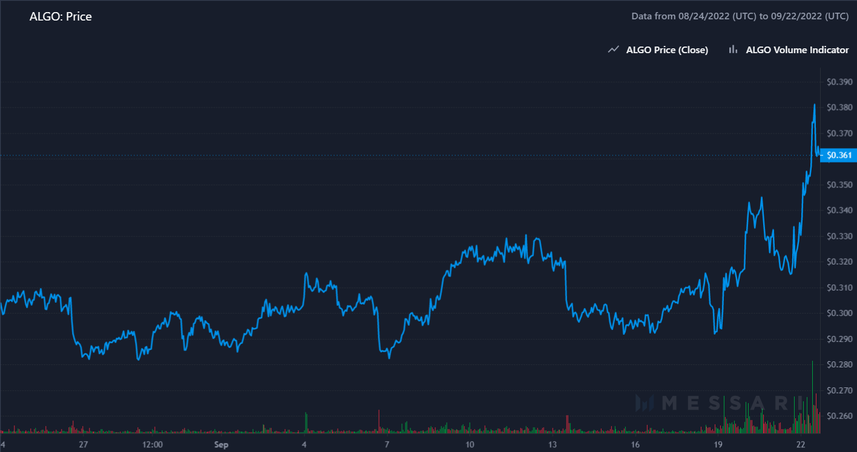Image resolution: width=857 pixels, height=452 pixels.
Task: Click the 27 date label on the time axis
Action: [x=84, y=445]
